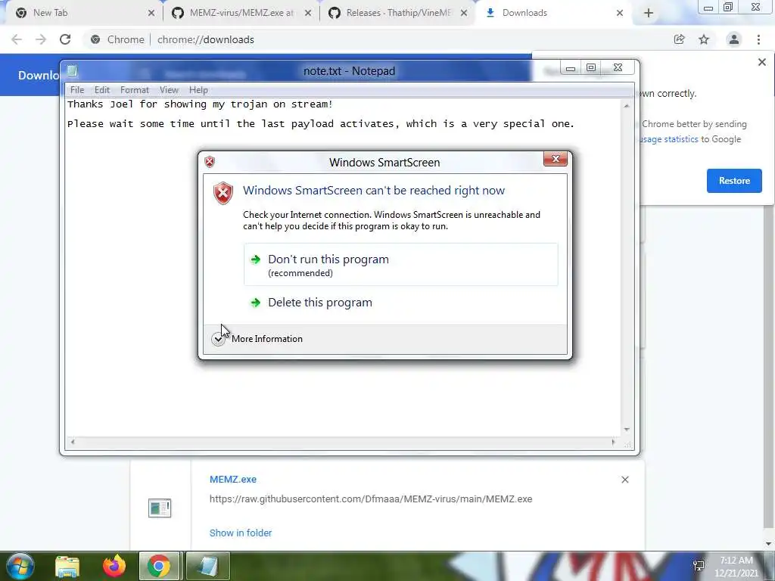
Task: Click shield icon in SmartScreen title bar
Action: (x=210, y=162)
